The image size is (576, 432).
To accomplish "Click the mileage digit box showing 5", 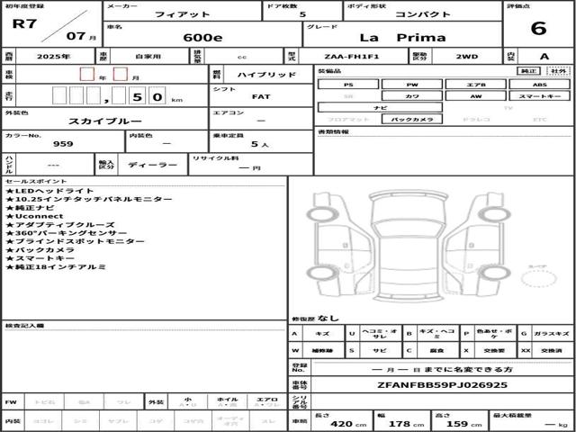I will coord(138,96).
